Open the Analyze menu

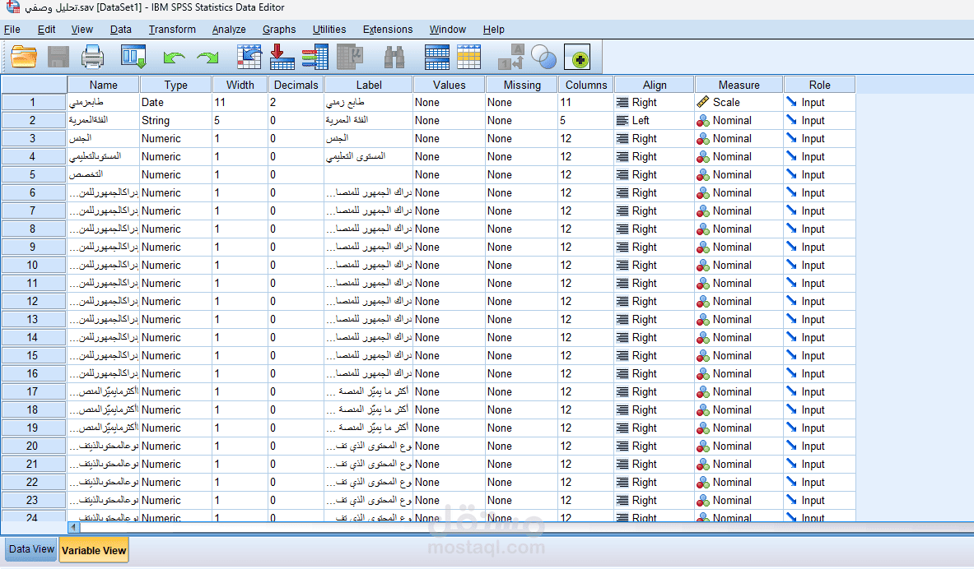[229, 29]
